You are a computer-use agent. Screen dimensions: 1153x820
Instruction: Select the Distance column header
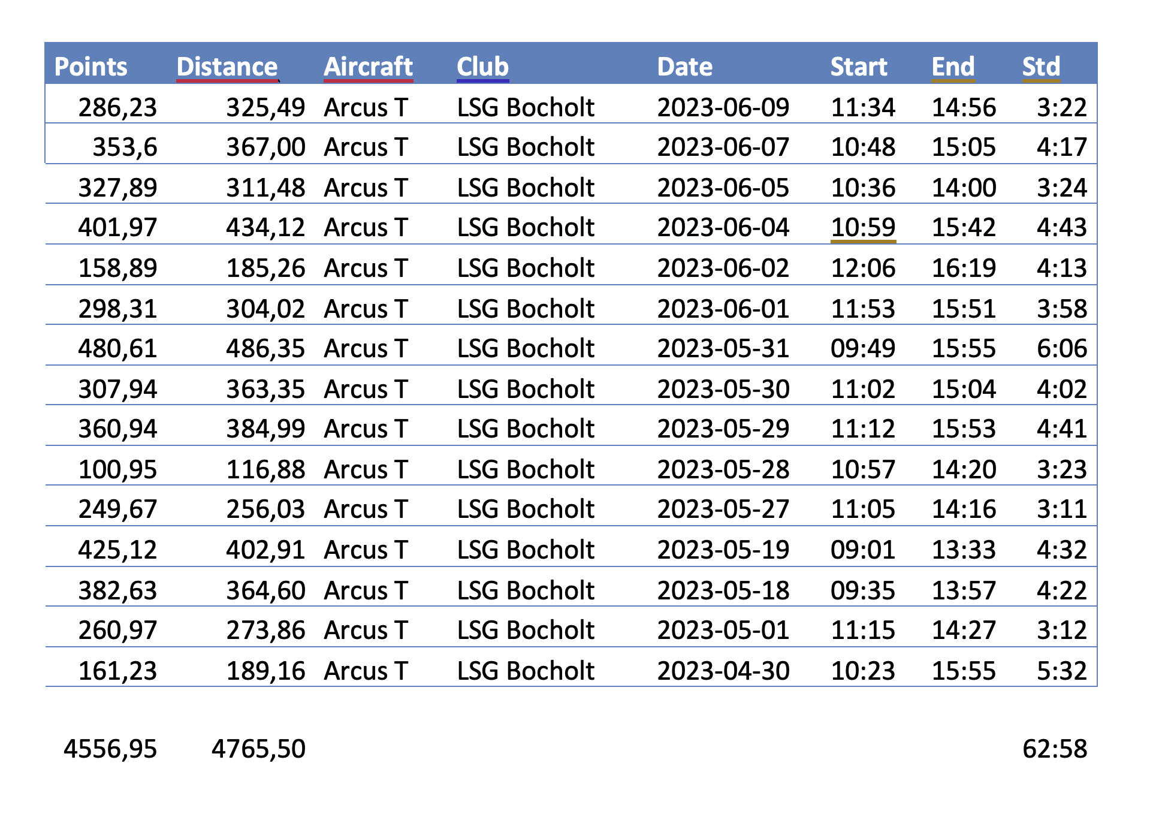[x=227, y=67]
